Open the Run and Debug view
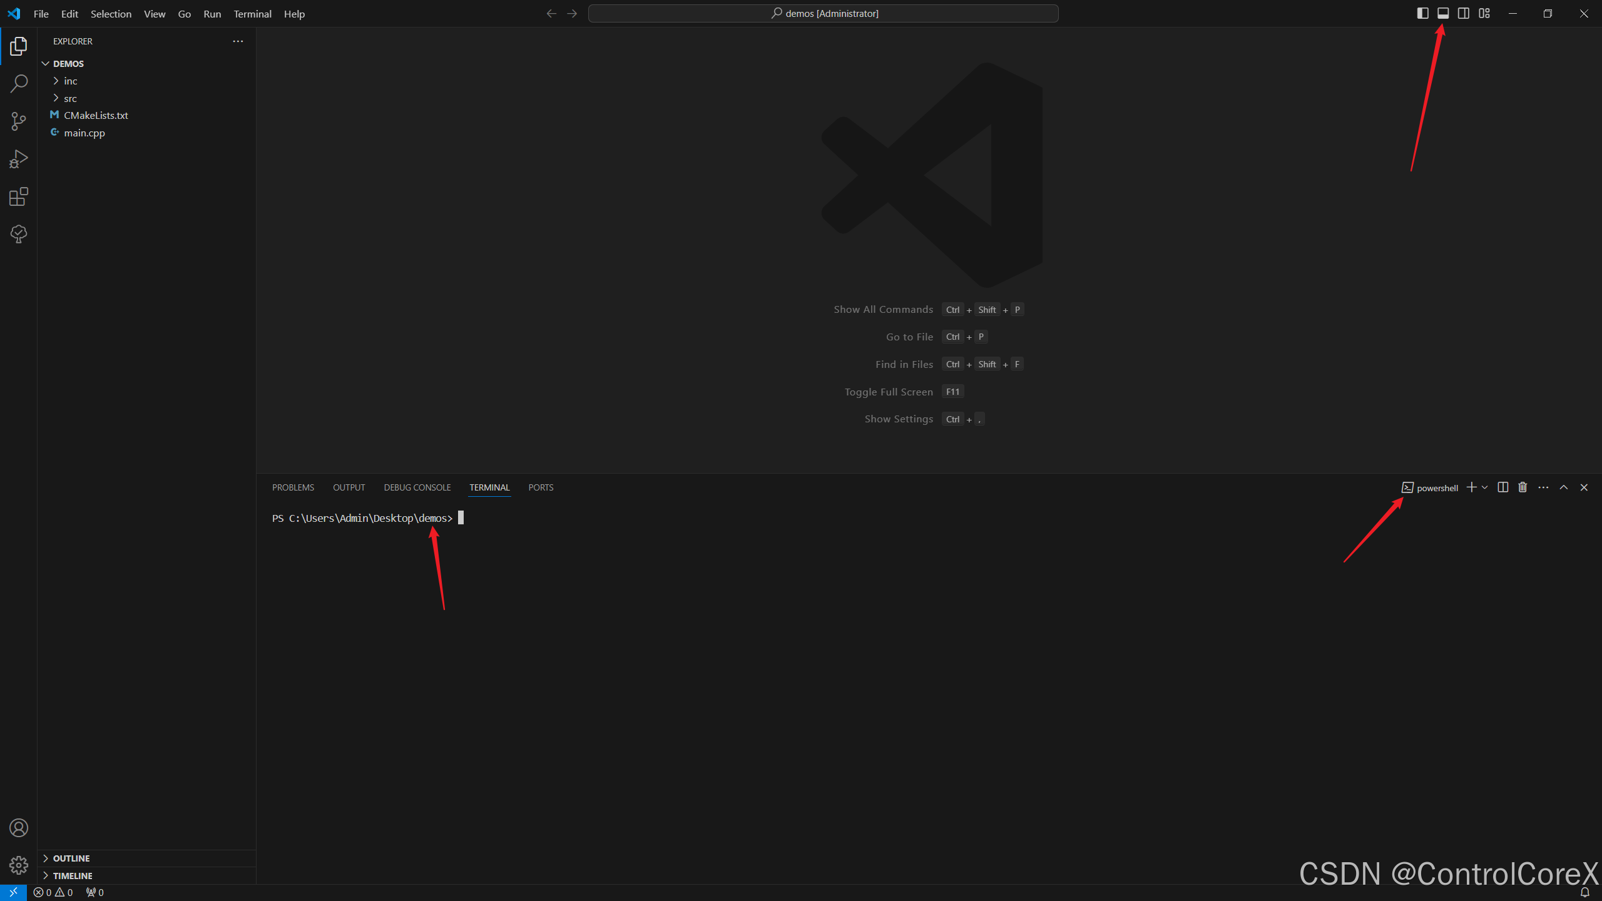This screenshot has height=901, width=1602. coord(18,158)
